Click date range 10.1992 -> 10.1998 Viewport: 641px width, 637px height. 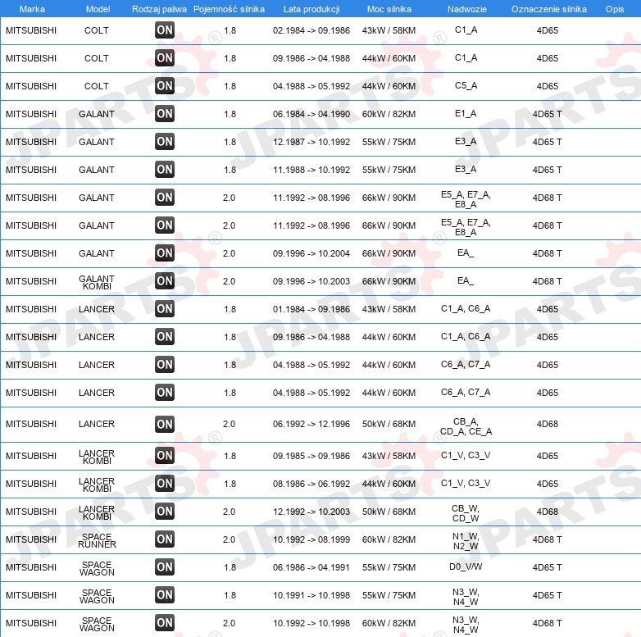point(311,623)
